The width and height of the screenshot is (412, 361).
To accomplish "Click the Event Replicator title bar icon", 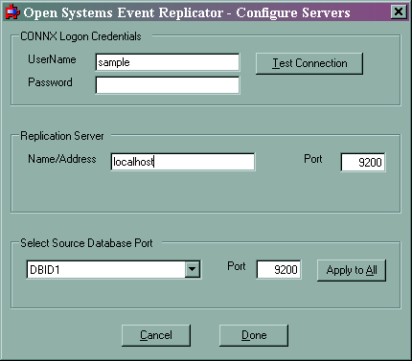I will click(x=12, y=12).
